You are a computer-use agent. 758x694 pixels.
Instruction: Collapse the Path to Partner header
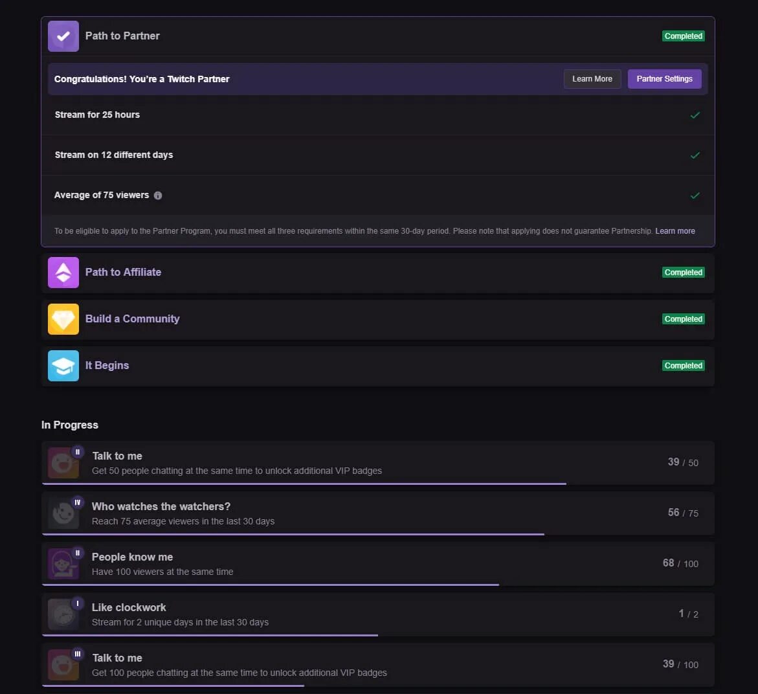[375, 36]
